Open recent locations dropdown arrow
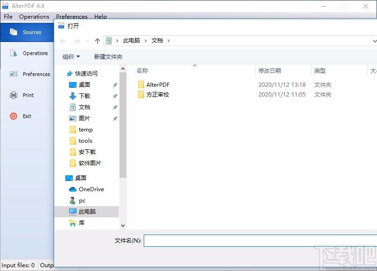 [88, 41]
